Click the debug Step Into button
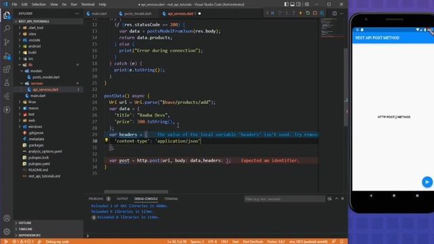 click(286, 14)
